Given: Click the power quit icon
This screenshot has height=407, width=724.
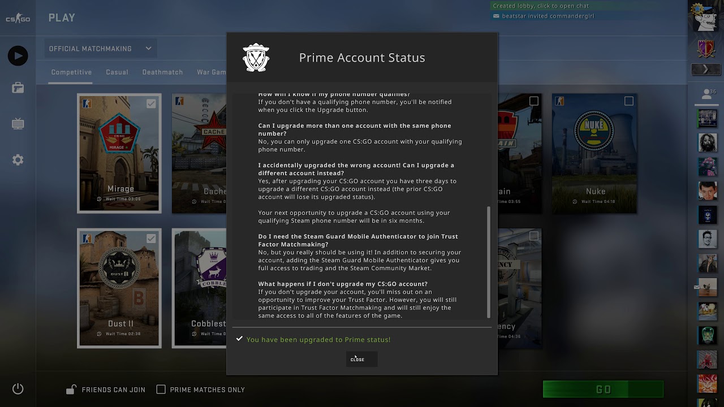Looking at the screenshot, I should pos(18,389).
